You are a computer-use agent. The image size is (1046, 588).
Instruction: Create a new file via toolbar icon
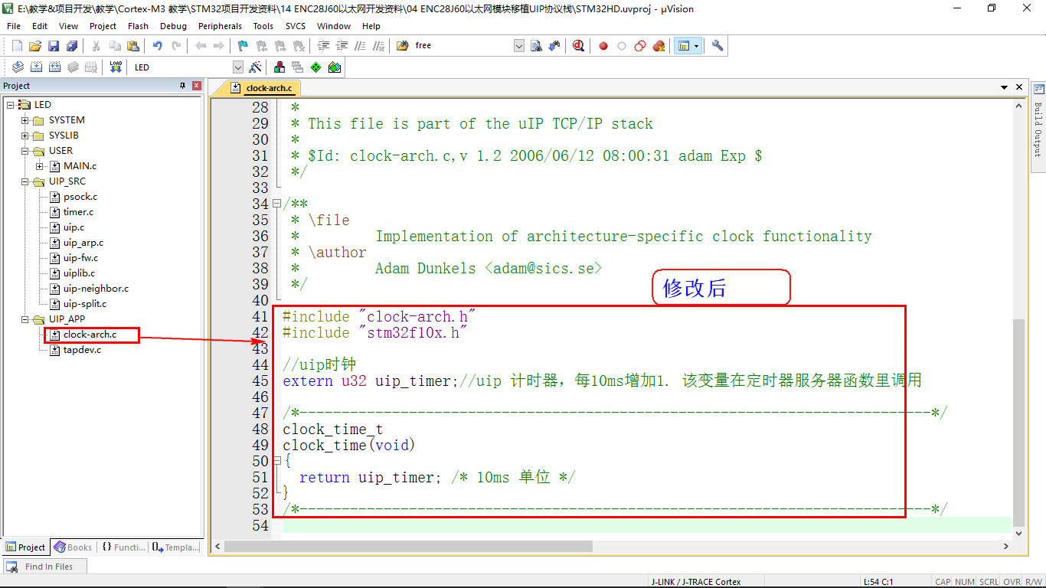tap(17, 46)
